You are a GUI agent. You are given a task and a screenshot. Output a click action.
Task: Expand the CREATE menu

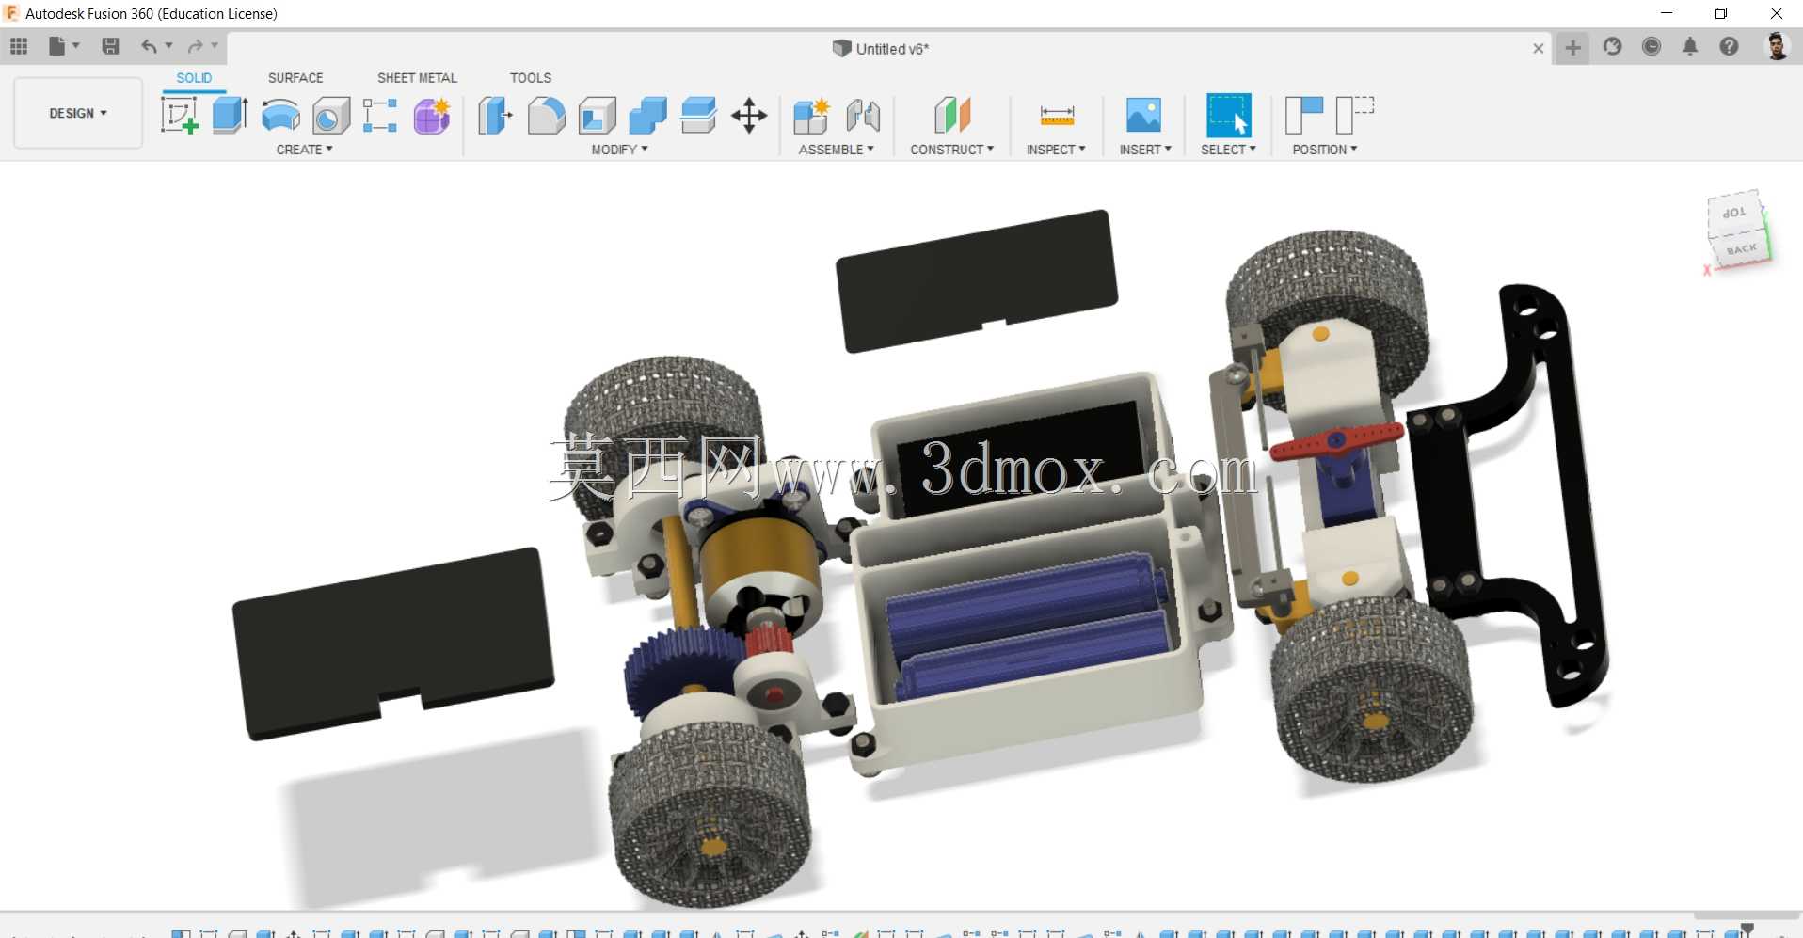click(304, 150)
